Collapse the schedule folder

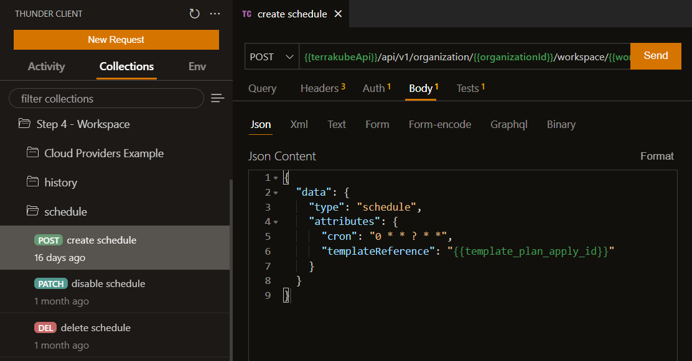[65, 212]
